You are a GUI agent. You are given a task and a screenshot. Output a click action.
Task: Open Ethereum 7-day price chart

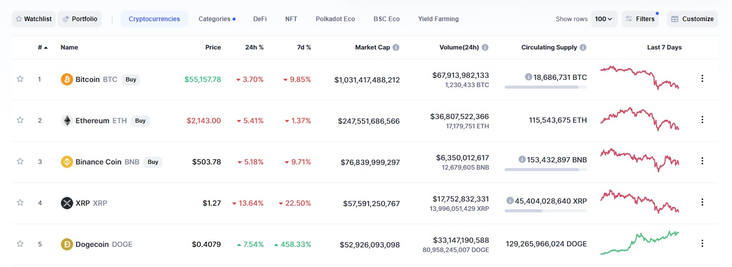640,119
